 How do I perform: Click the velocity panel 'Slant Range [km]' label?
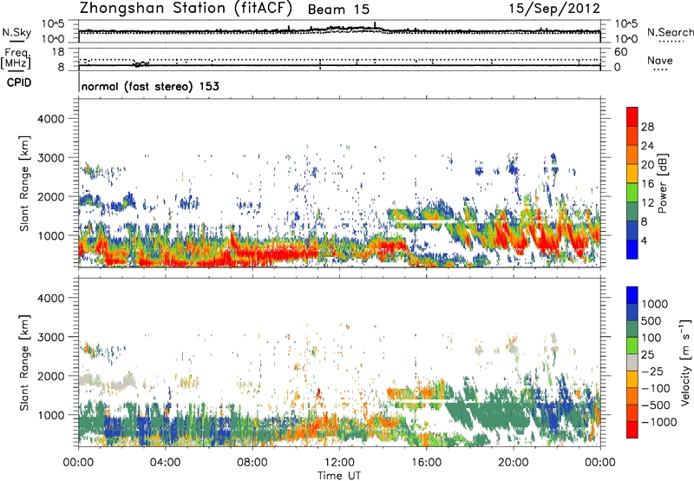[24, 362]
